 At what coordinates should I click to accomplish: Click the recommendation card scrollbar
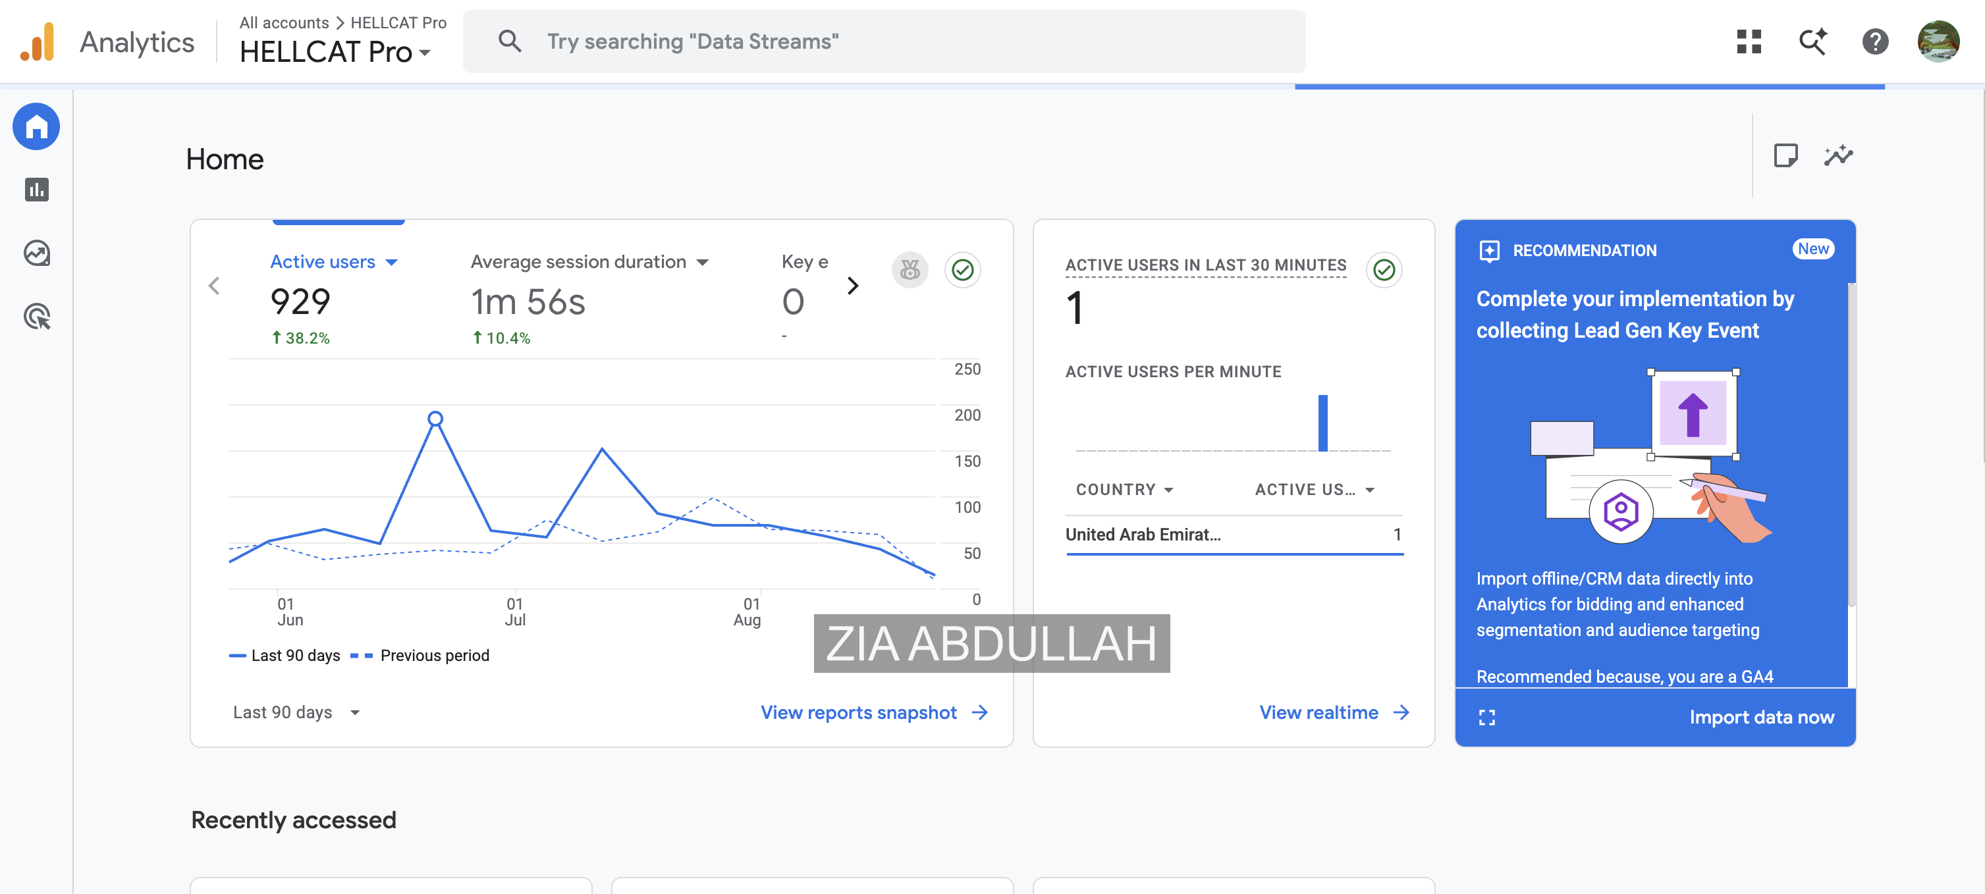tap(1851, 444)
